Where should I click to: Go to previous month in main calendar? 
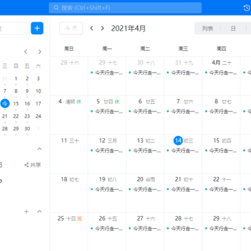click(91, 29)
